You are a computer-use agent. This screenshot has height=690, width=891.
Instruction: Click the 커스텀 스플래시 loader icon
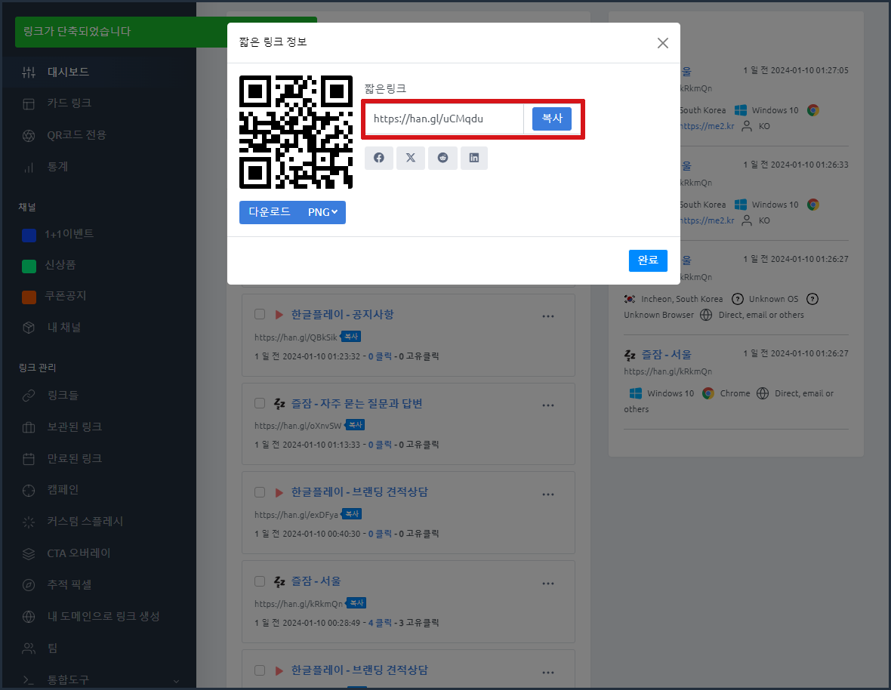coord(29,522)
